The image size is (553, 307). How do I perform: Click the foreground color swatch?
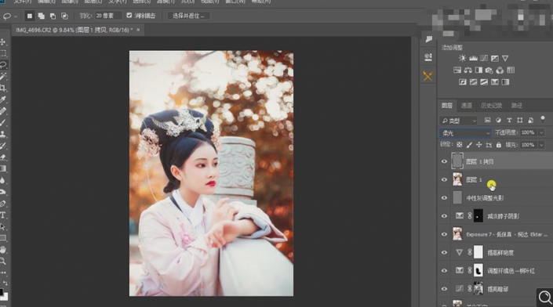tap(2, 292)
